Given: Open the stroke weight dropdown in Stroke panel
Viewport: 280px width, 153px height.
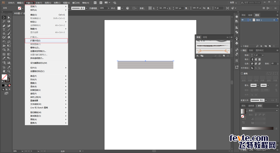Looking at the screenshot, I should tap(263, 55).
